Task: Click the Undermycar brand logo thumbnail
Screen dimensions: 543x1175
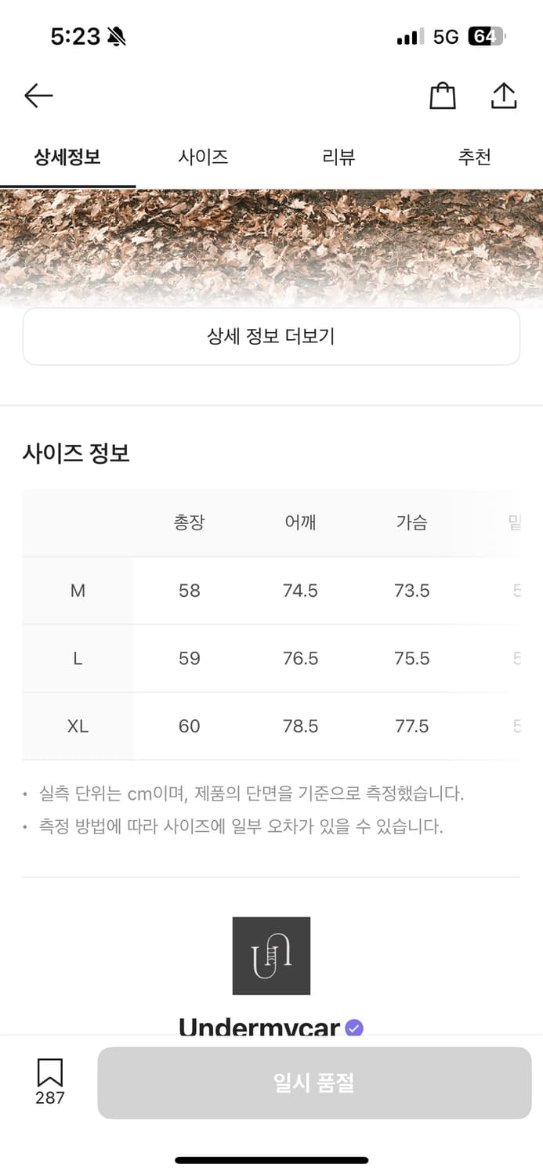Action: pos(271,956)
